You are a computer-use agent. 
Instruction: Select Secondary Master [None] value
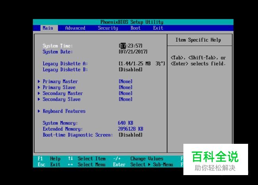coord(125,93)
